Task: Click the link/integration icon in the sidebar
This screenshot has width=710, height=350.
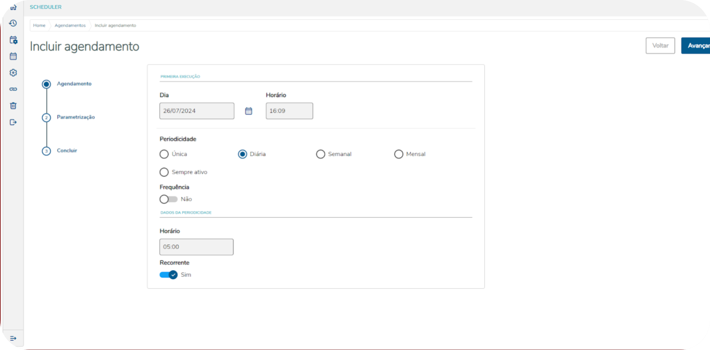Action: (13, 89)
